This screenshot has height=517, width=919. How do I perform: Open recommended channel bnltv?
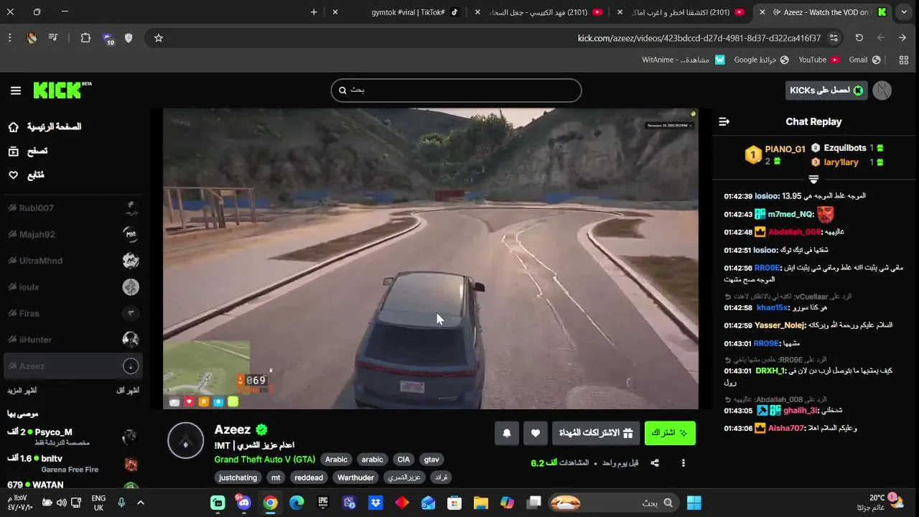coord(73,462)
